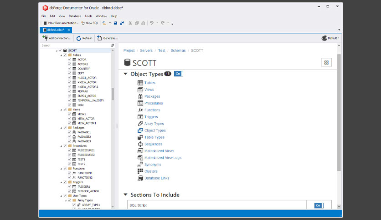Click the Tables icon in Object Types
Image resolution: width=381 pixels, height=220 pixels.
coord(140,83)
